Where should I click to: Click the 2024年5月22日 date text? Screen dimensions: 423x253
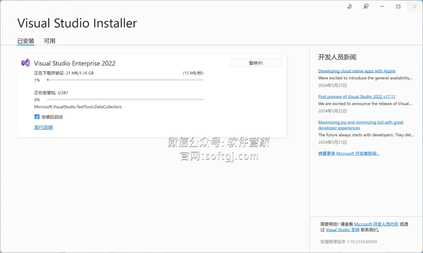click(333, 111)
